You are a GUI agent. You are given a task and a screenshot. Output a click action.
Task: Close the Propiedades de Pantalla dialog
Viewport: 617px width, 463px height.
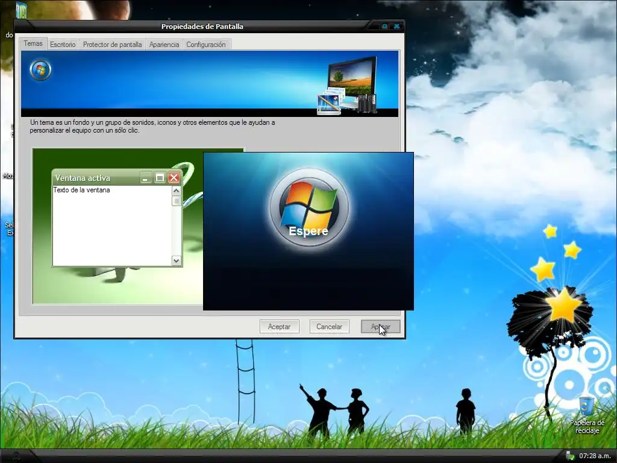point(396,26)
